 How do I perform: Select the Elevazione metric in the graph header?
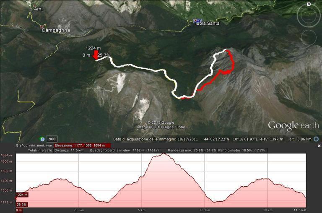click(82, 145)
